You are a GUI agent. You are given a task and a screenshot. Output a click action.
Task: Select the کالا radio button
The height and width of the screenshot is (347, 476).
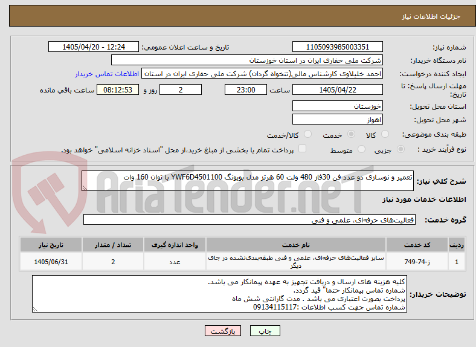[x=385, y=134]
